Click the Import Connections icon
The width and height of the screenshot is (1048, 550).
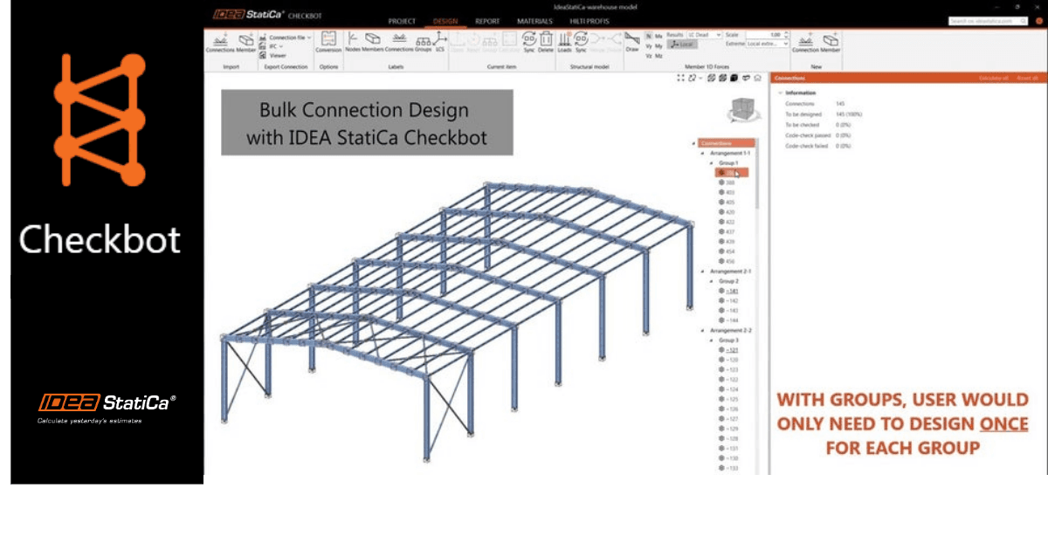click(x=219, y=40)
